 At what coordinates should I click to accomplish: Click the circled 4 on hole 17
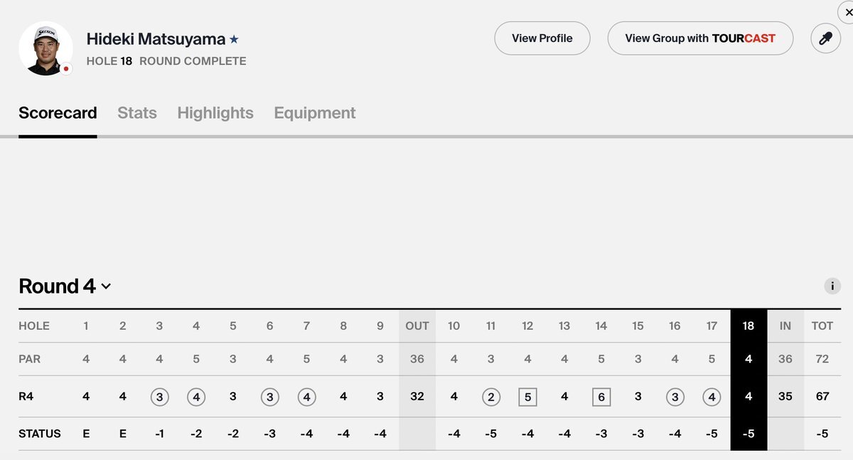pyautogui.click(x=712, y=397)
